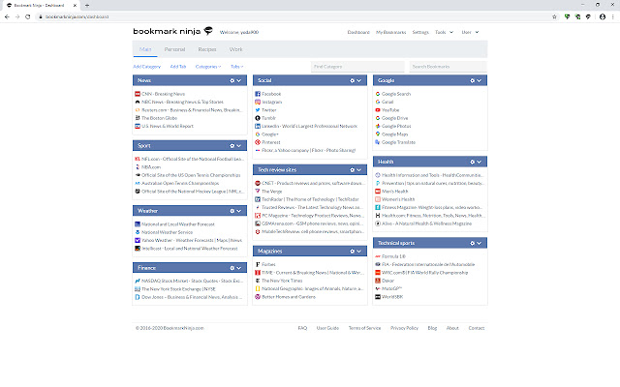
Task: Open Dashboard in the top navigation
Action: point(358,32)
